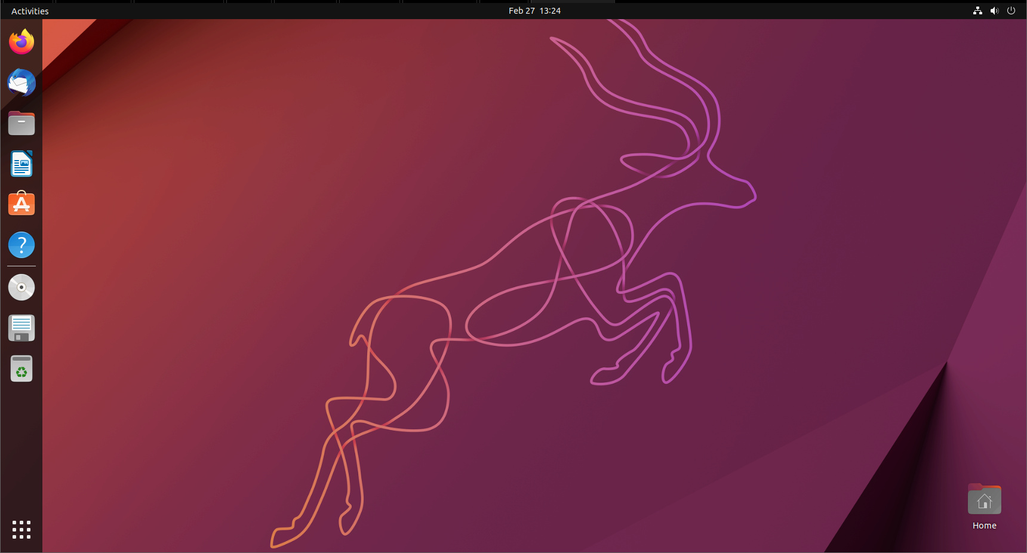The image size is (1027, 553).
Task: Open the Trash in the dock
Action: [21, 368]
